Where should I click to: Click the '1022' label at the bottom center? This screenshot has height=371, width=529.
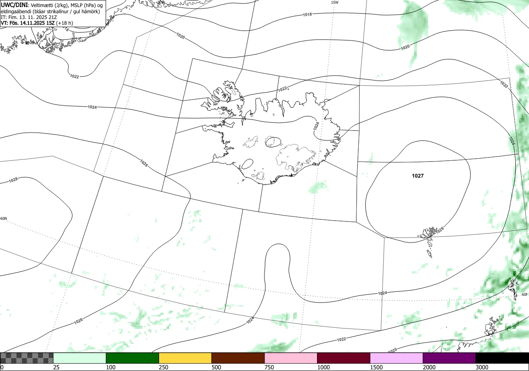click(341, 339)
